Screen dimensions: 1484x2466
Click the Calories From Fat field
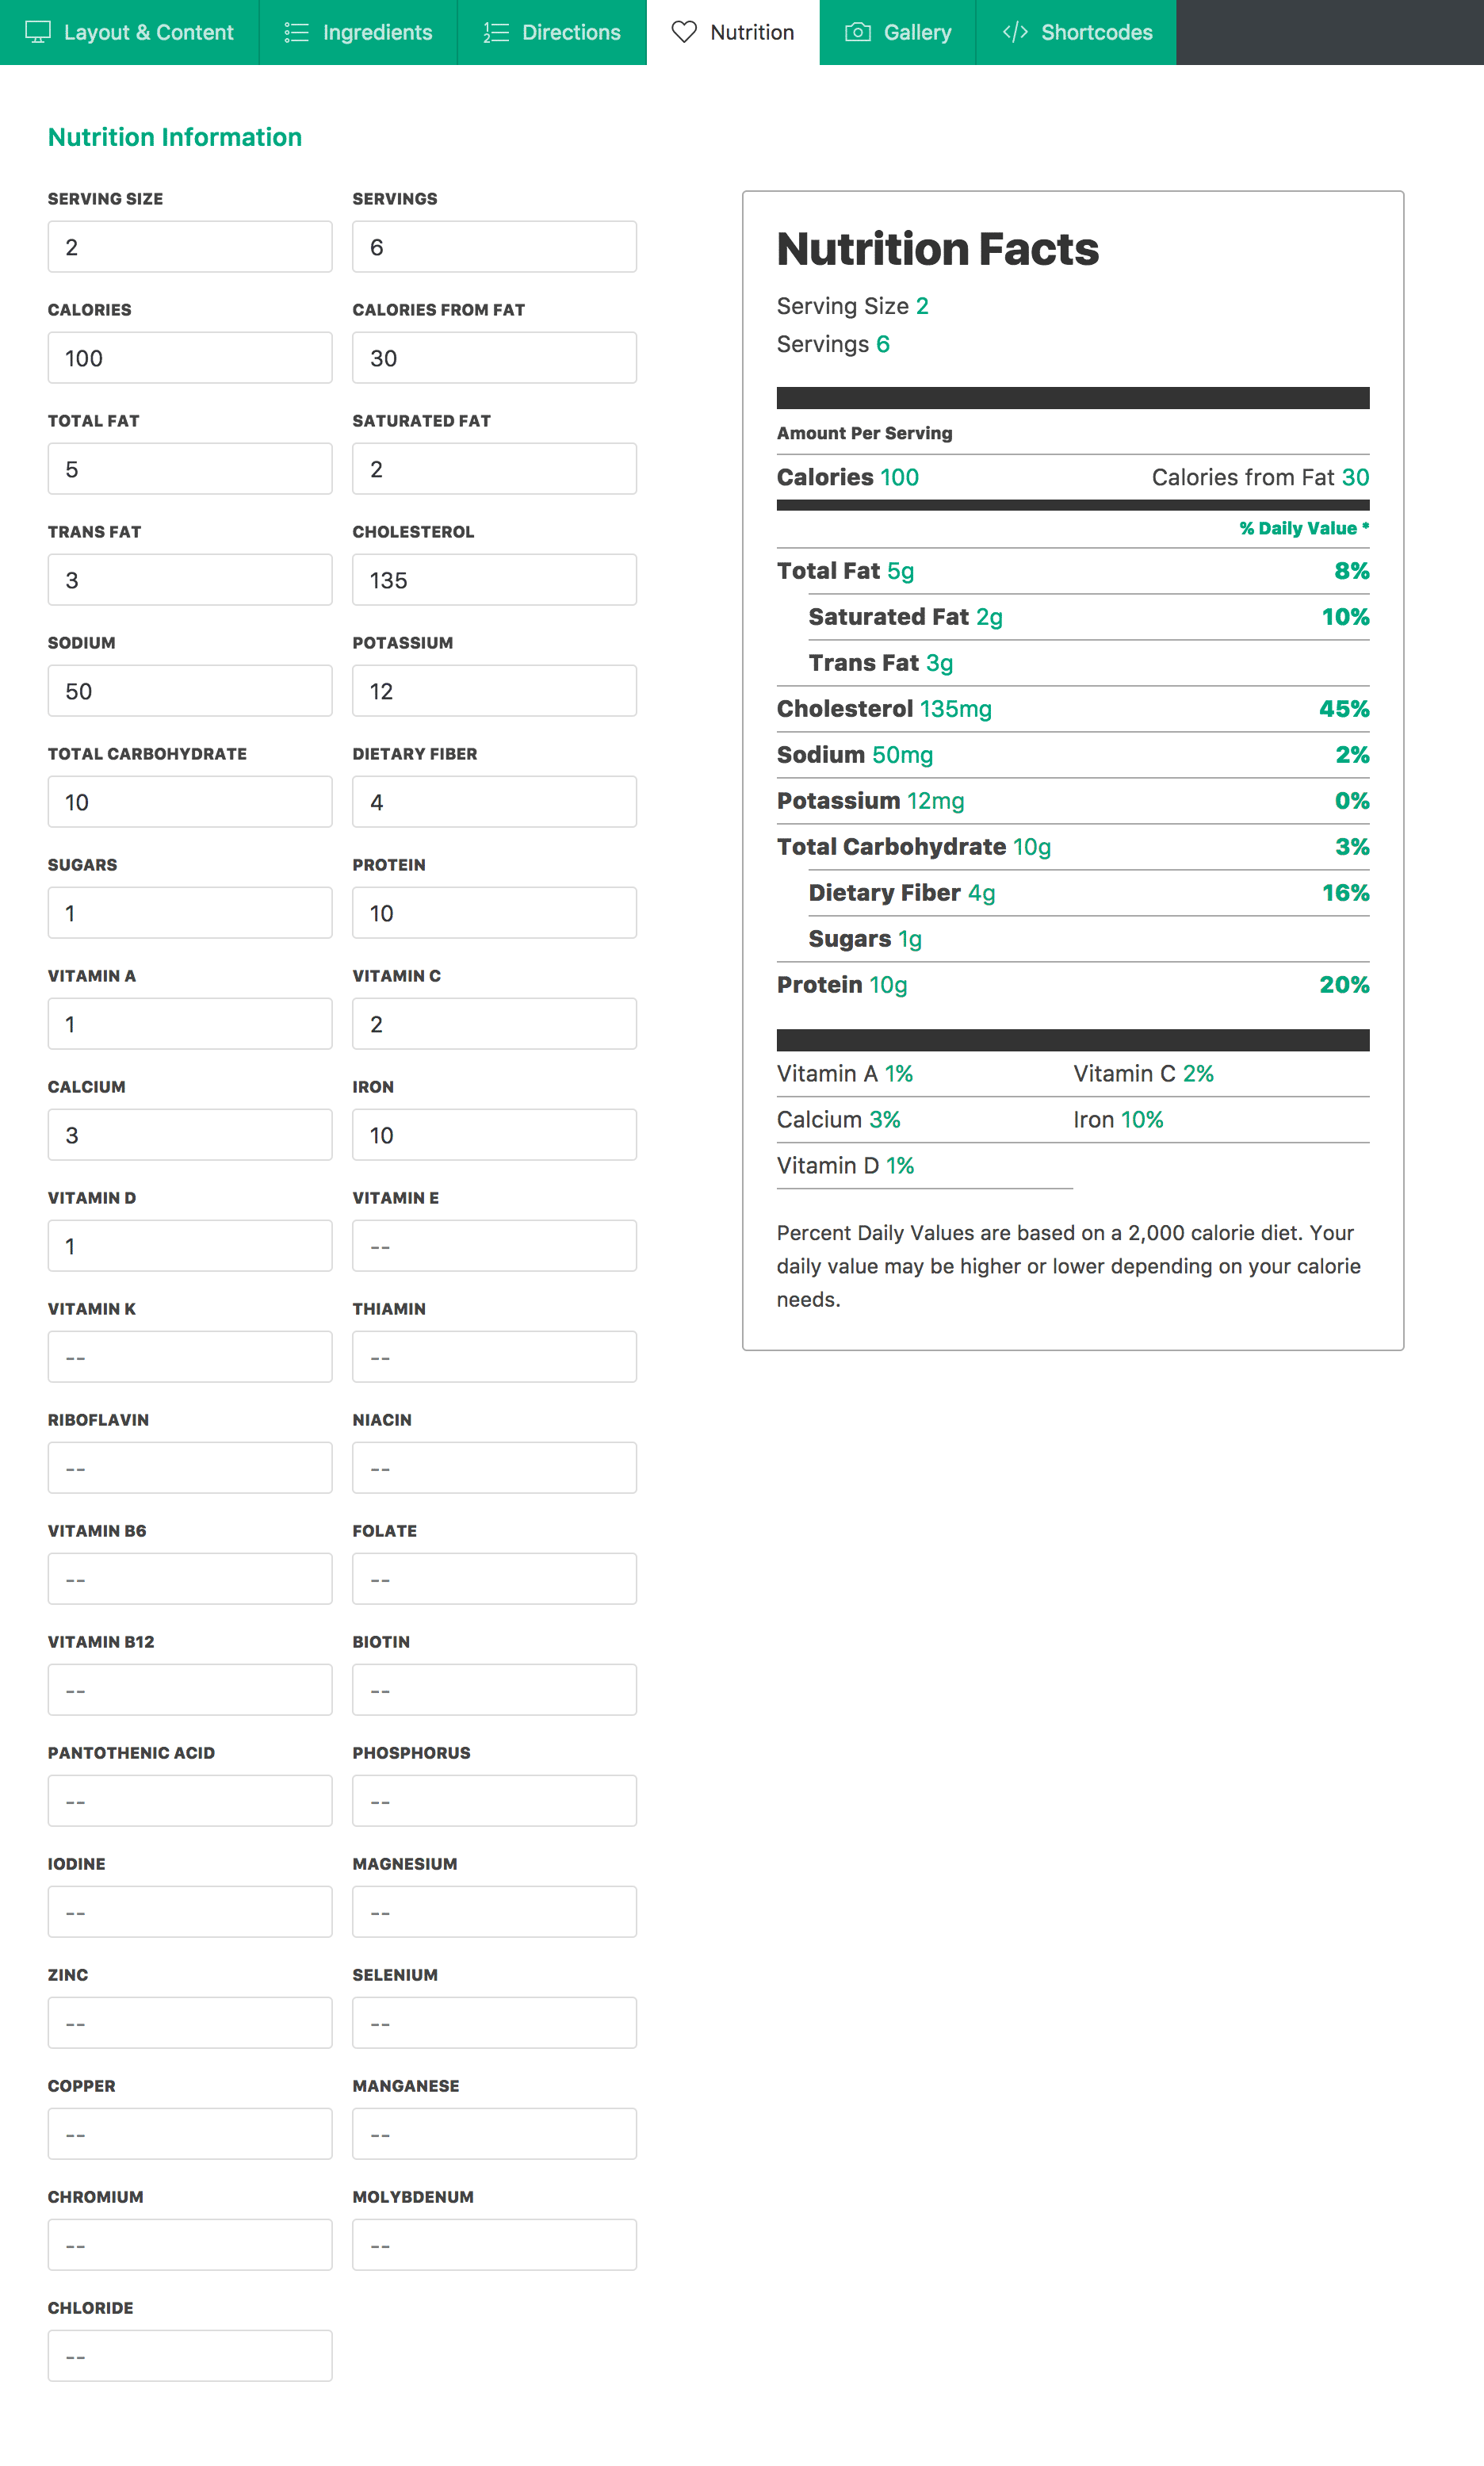click(494, 358)
